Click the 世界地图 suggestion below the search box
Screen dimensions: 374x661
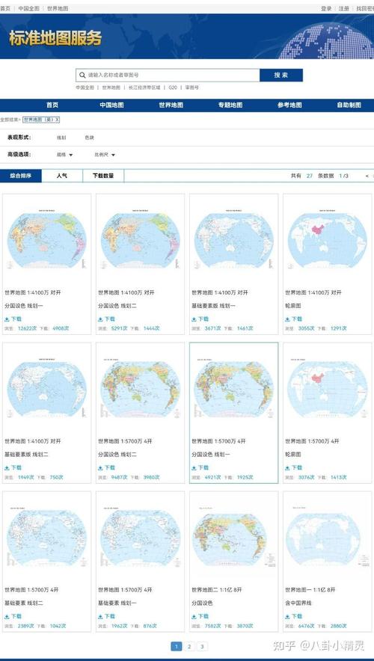111,87
